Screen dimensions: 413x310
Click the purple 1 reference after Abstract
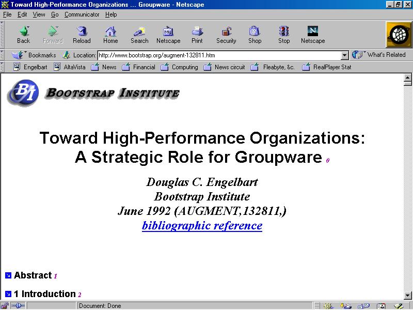tap(56, 276)
